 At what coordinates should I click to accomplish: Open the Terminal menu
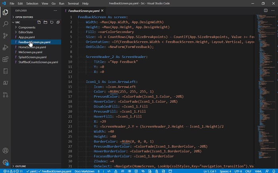pos(73,3)
